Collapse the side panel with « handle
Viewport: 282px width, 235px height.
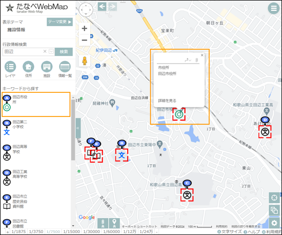pos(78,128)
